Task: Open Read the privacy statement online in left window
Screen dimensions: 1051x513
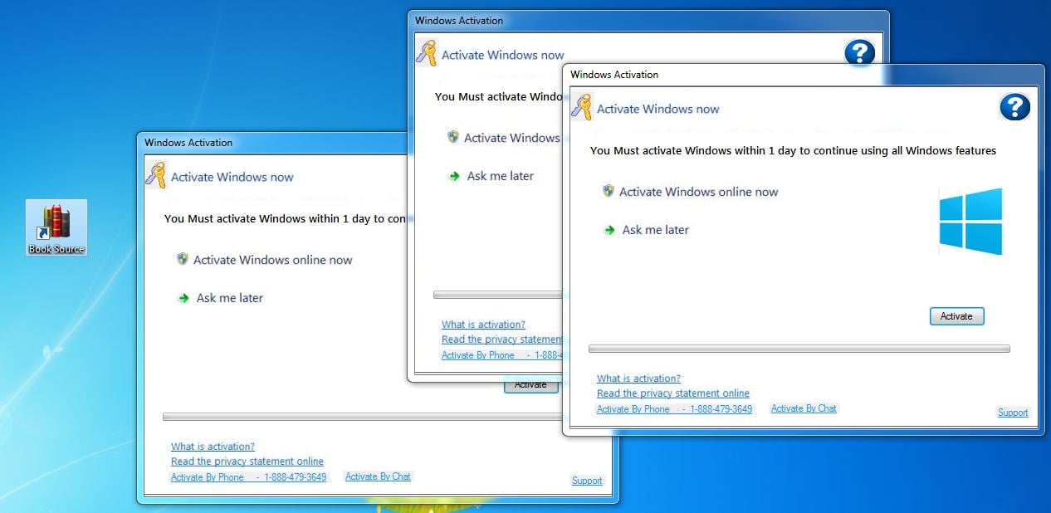Action: coord(247,462)
